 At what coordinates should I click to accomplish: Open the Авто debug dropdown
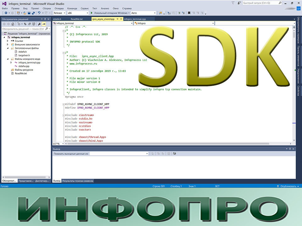click(x=143, y=13)
